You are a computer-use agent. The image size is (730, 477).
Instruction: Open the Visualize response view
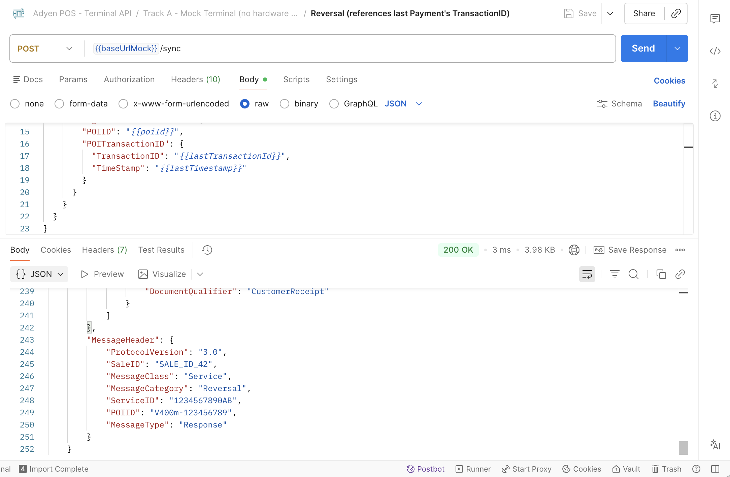162,274
